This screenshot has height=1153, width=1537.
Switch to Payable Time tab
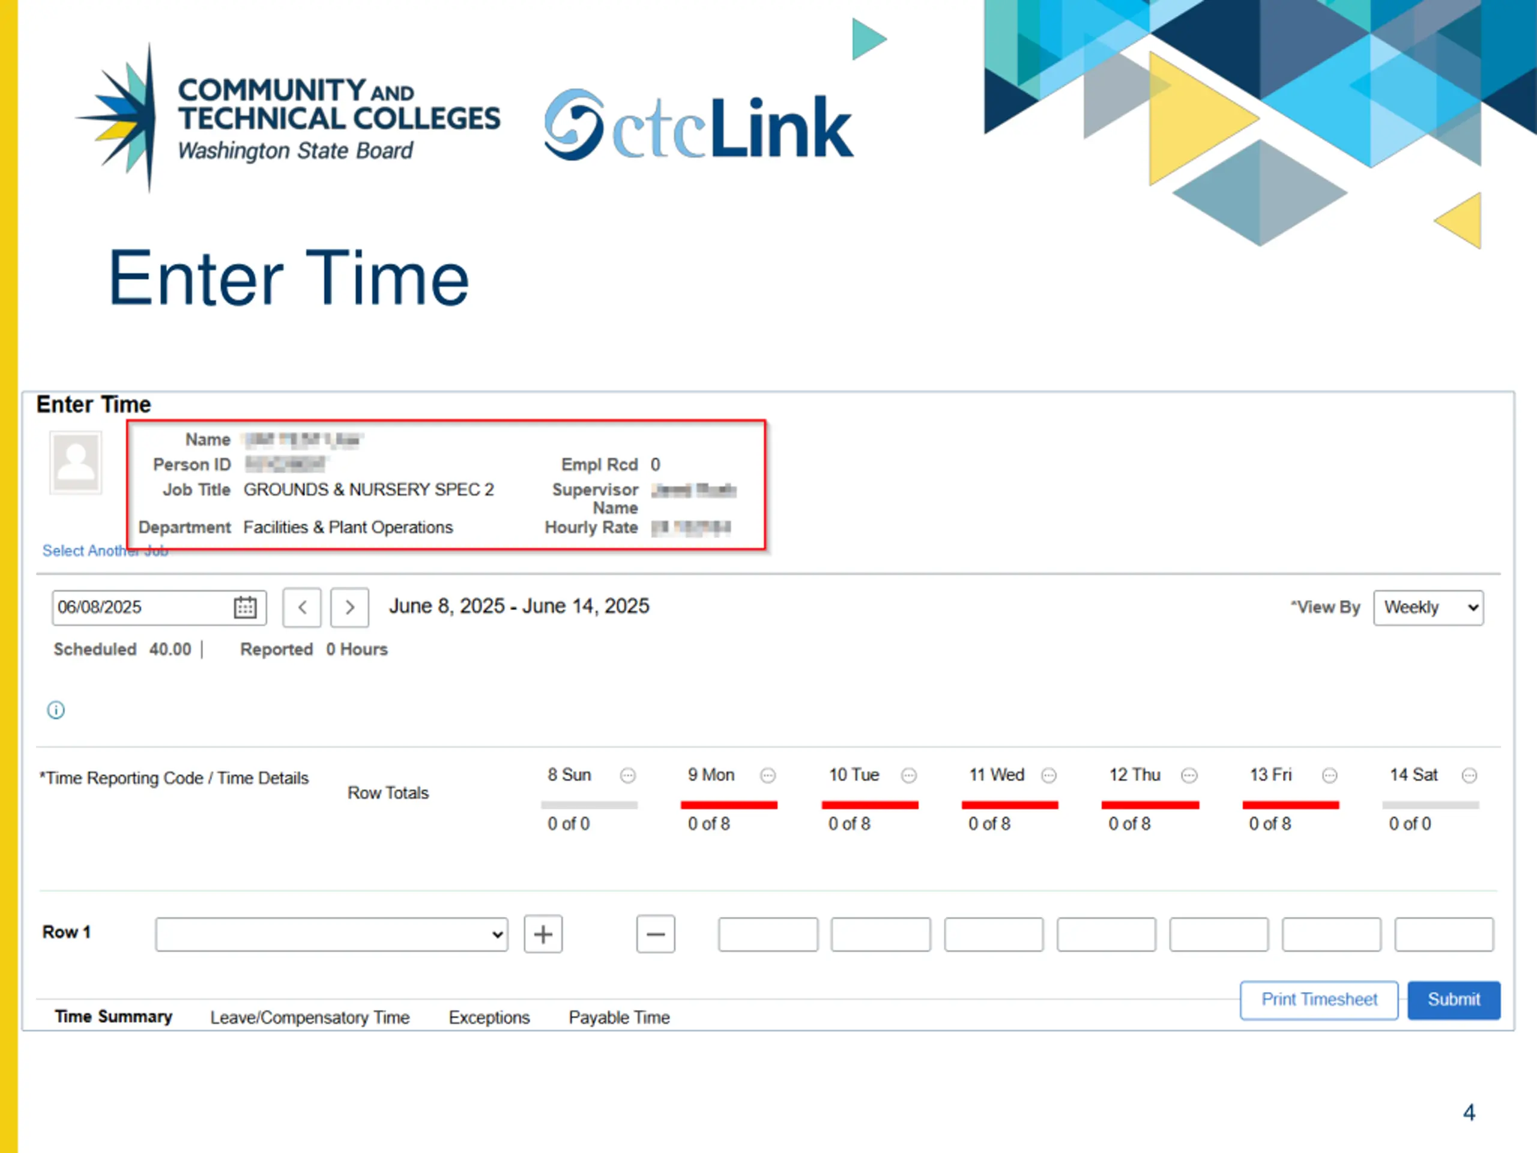point(619,1017)
